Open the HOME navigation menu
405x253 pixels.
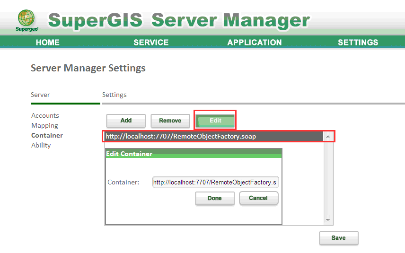click(47, 43)
